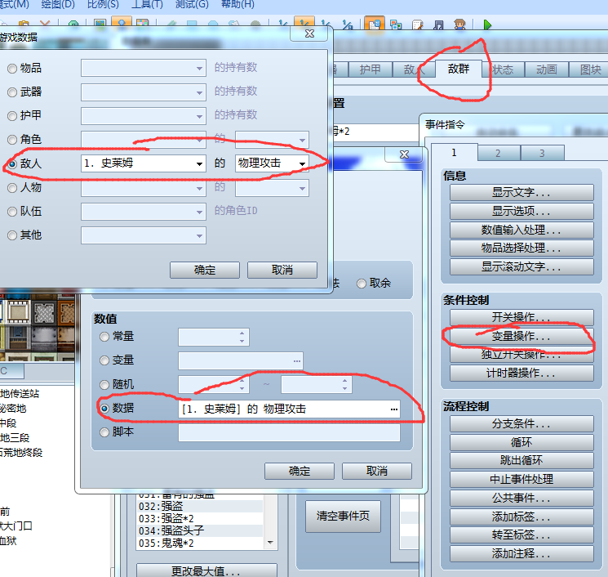Image resolution: width=608 pixels, height=577 pixels.
Task: Choose the 脚本 radio option
Action: (104, 432)
